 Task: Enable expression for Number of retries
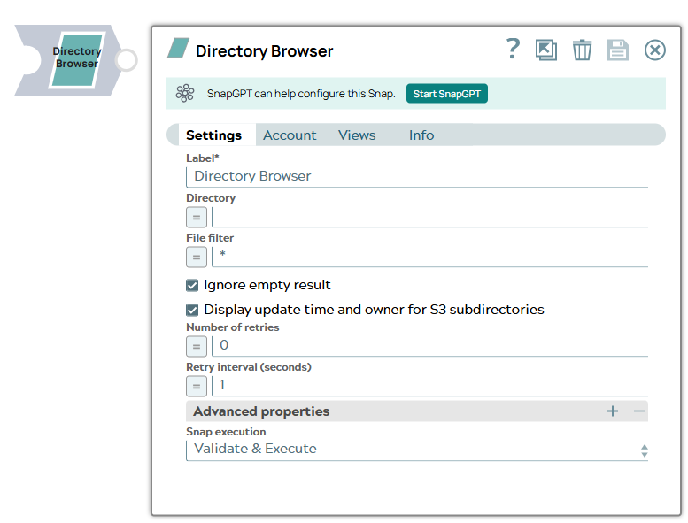click(197, 346)
